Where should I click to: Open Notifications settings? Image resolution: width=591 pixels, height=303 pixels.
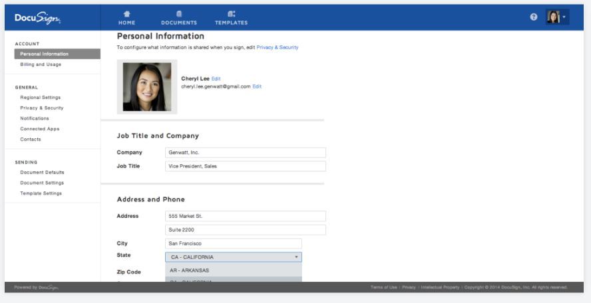click(35, 118)
